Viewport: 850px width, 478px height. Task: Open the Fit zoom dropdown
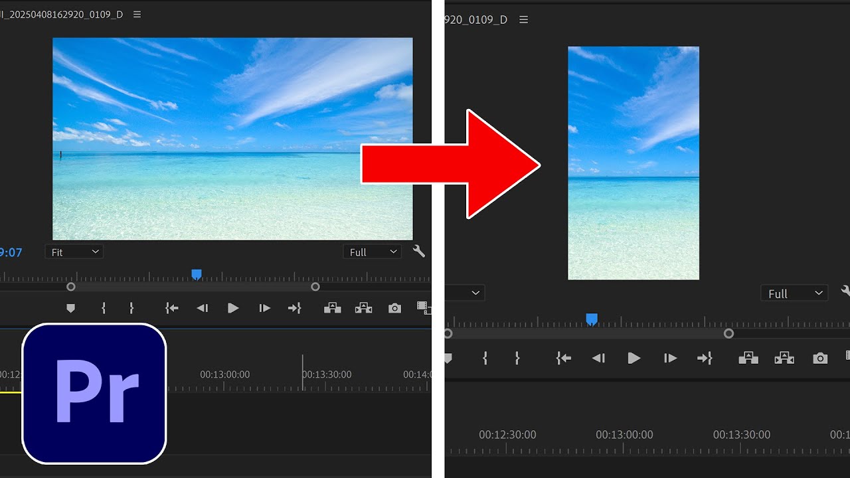(x=74, y=252)
